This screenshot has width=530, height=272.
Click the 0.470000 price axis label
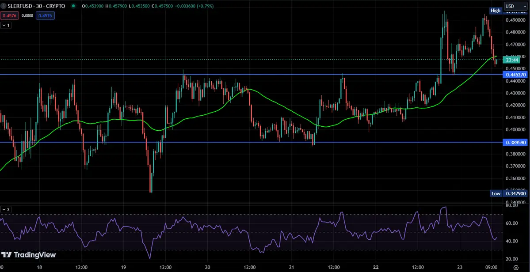[515, 45]
